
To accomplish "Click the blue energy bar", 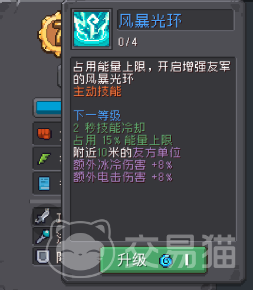I will pos(48,107).
